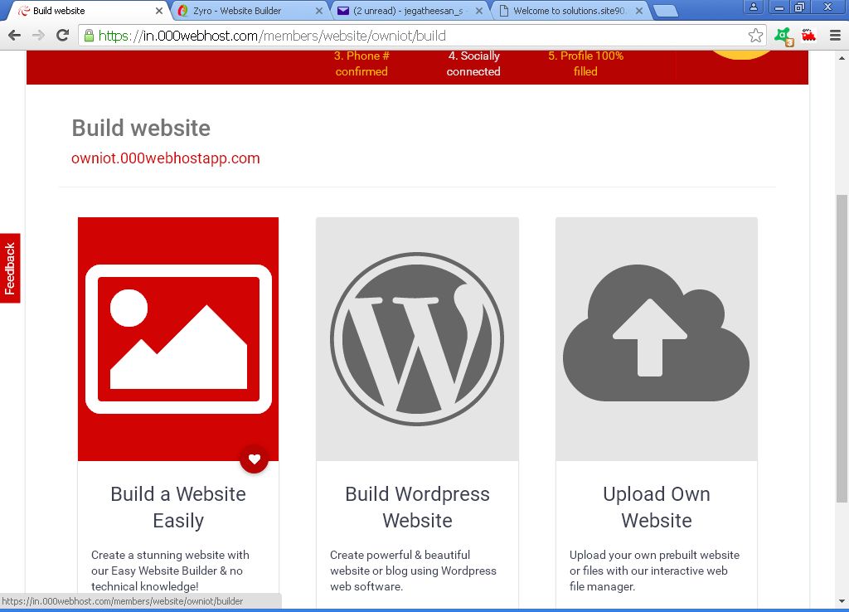Click the '5. Profile 100% filled' step

[x=585, y=63]
